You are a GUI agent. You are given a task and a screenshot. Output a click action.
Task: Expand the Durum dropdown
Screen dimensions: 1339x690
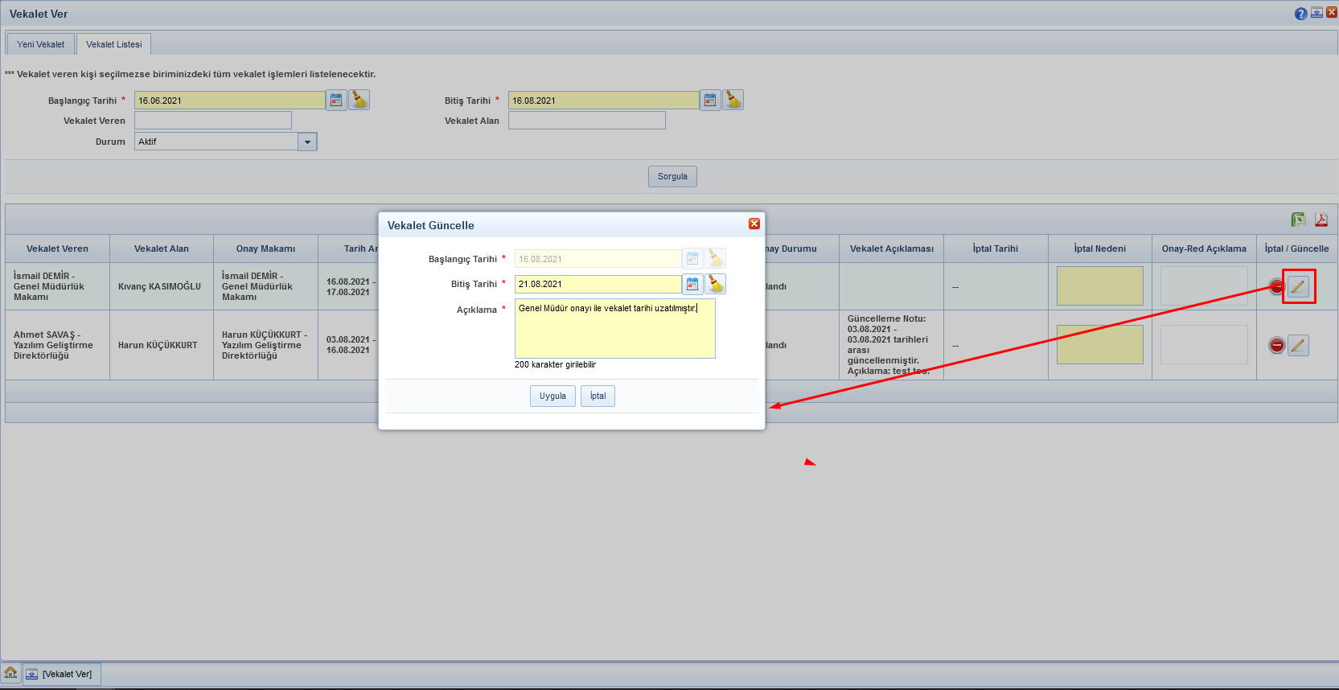tap(307, 142)
